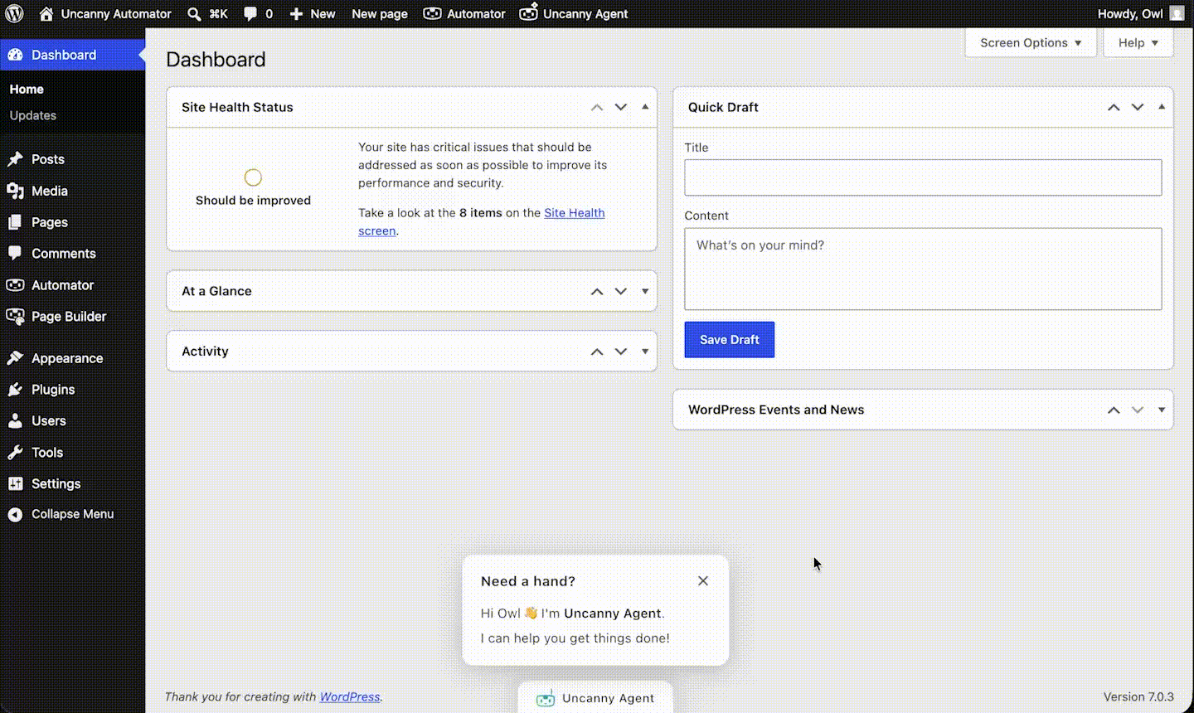Click the Settings sliders icon
Image resolution: width=1194 pixels, height=713 pixels.
point(15,484)
